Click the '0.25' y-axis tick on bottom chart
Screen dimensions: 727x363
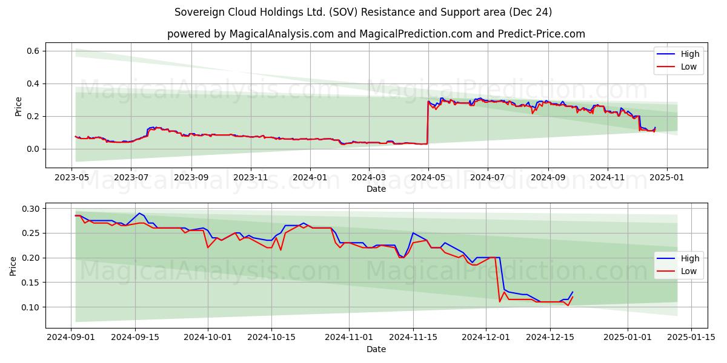[30, 233]
